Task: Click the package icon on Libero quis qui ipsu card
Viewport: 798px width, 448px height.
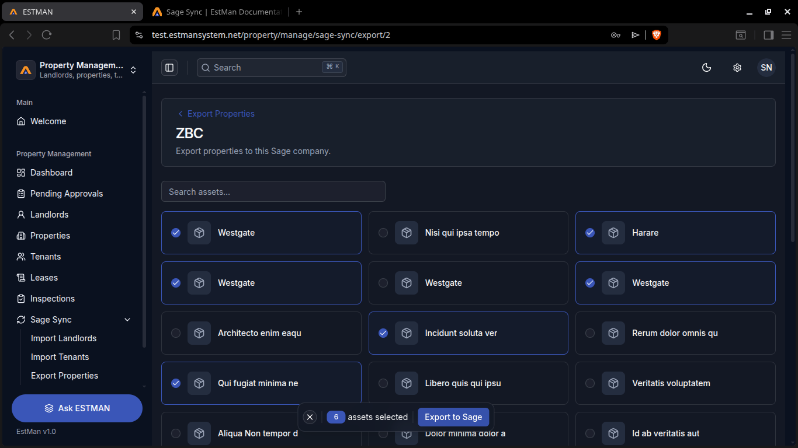Action: coord(407,383)
